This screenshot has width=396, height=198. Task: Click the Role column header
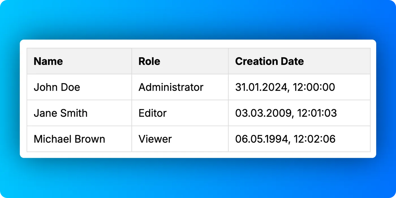coord(149,61)
